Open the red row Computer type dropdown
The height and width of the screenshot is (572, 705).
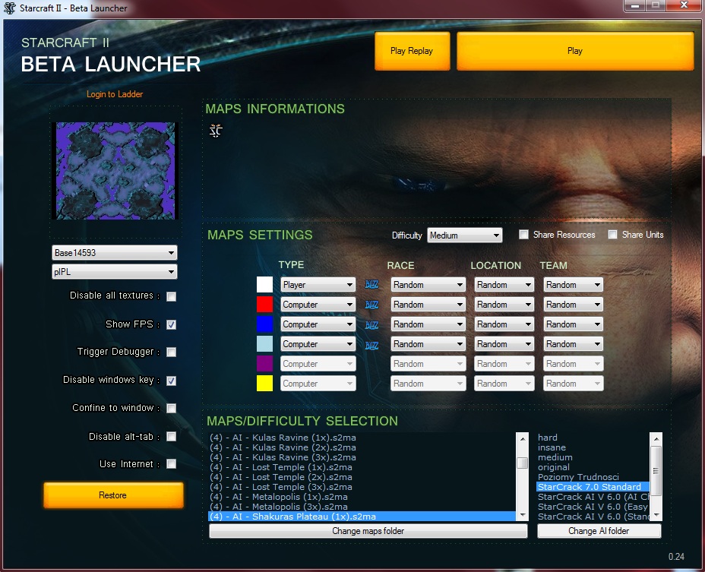[318, 305]
